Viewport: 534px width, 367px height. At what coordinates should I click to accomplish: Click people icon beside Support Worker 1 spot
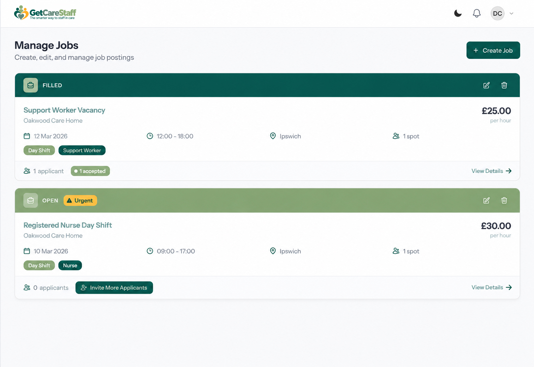[396, 136]
